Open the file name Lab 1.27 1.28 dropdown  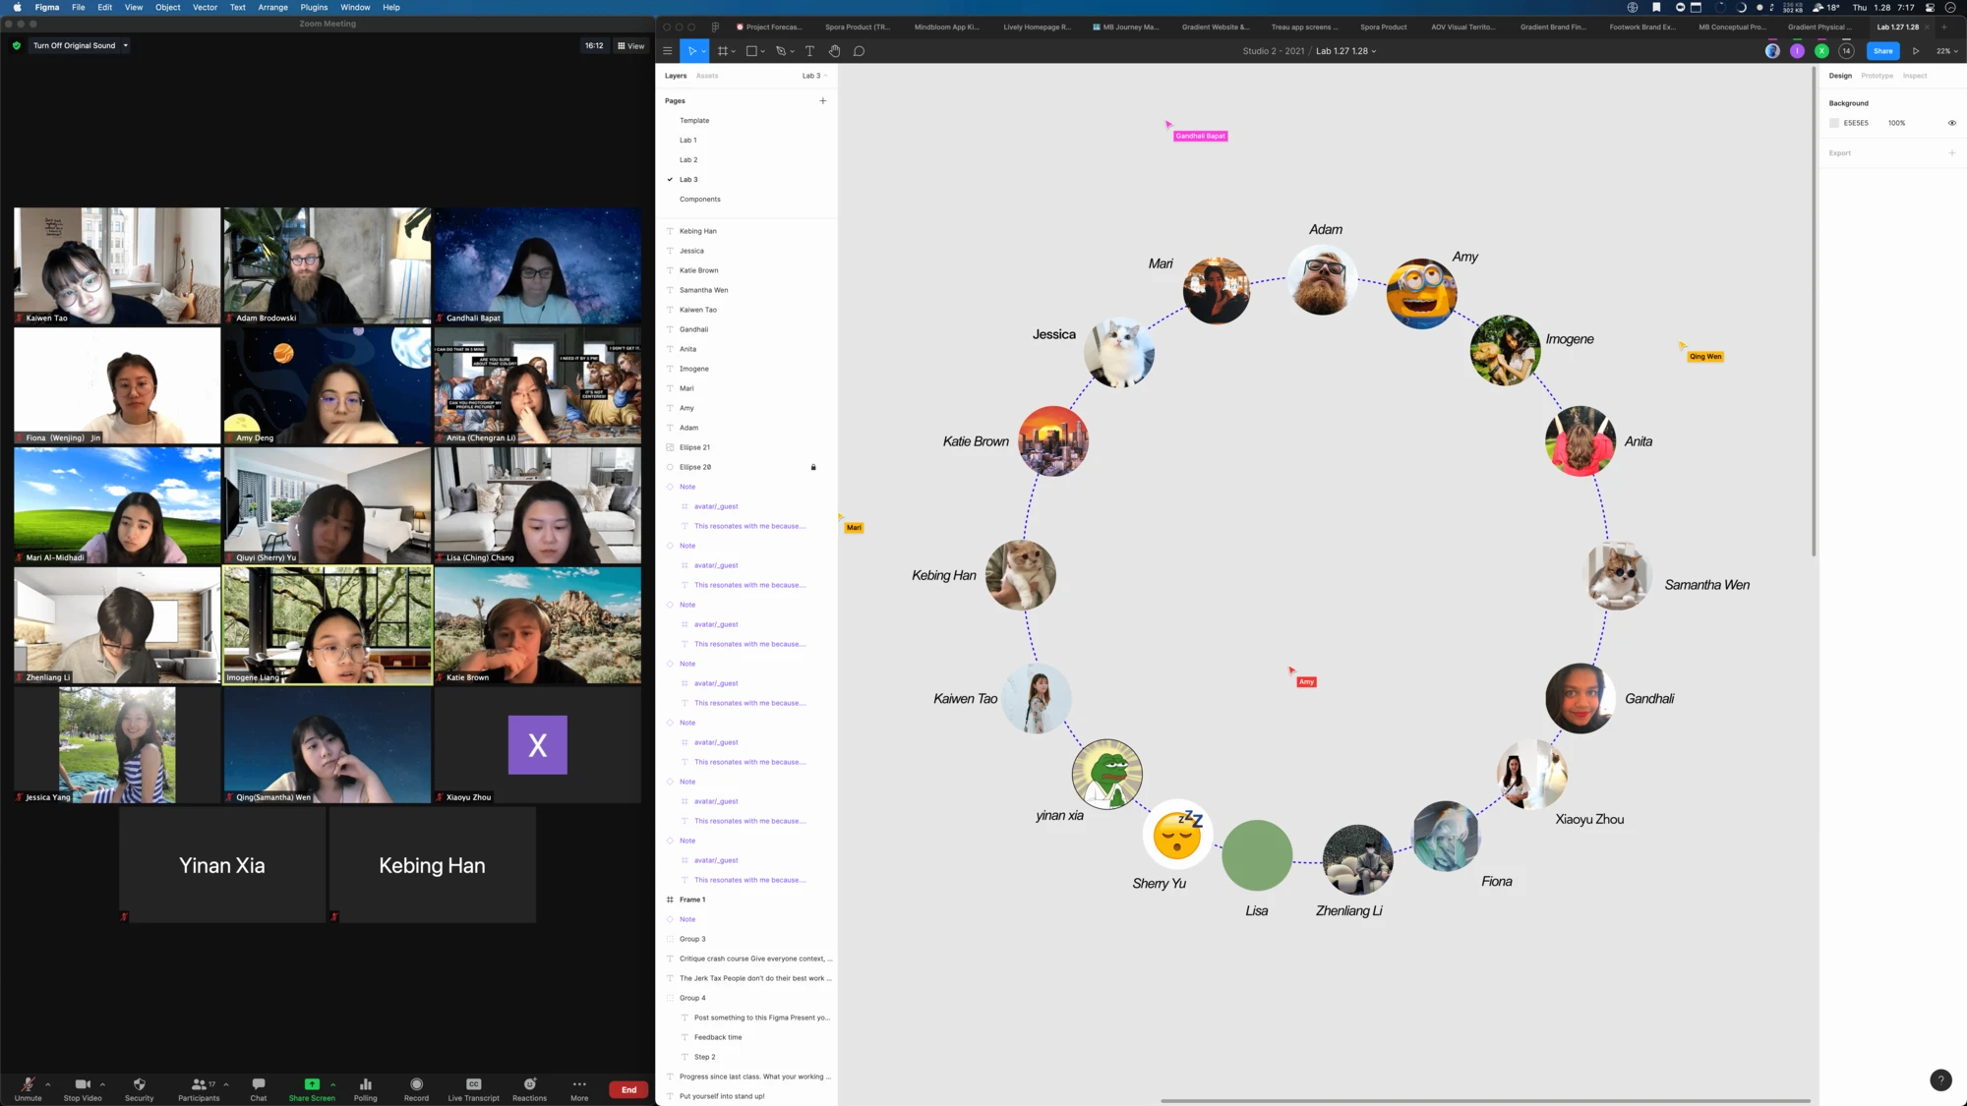pos(1346,51)
